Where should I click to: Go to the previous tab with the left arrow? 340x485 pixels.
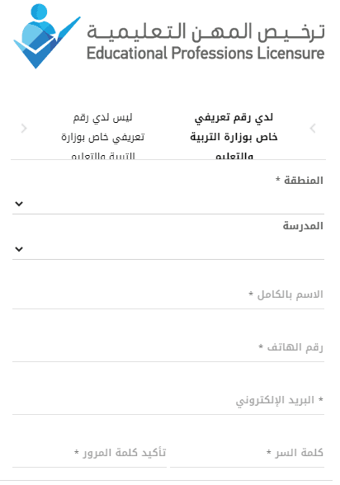(23, 128)
